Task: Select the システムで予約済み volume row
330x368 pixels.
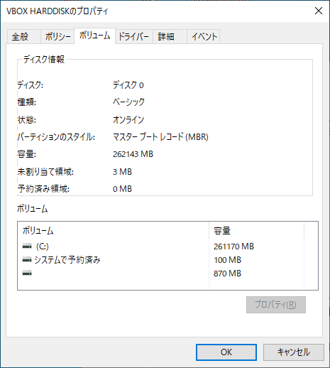Action: pyautogui.click(x=160, y=260)
